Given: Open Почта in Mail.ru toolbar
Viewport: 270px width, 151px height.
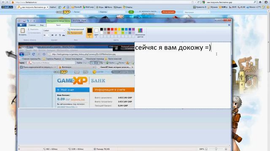Looking at the screenshot, I should point(76,7).
